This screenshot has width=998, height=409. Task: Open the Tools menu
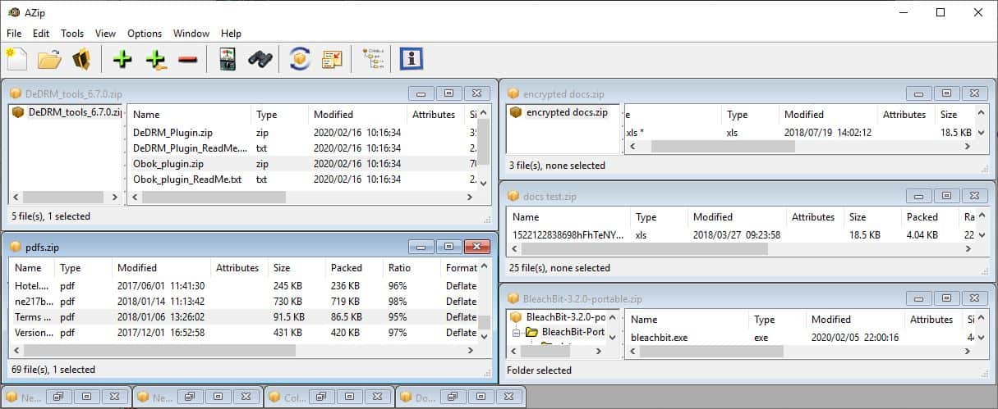(x=72, y=34)
